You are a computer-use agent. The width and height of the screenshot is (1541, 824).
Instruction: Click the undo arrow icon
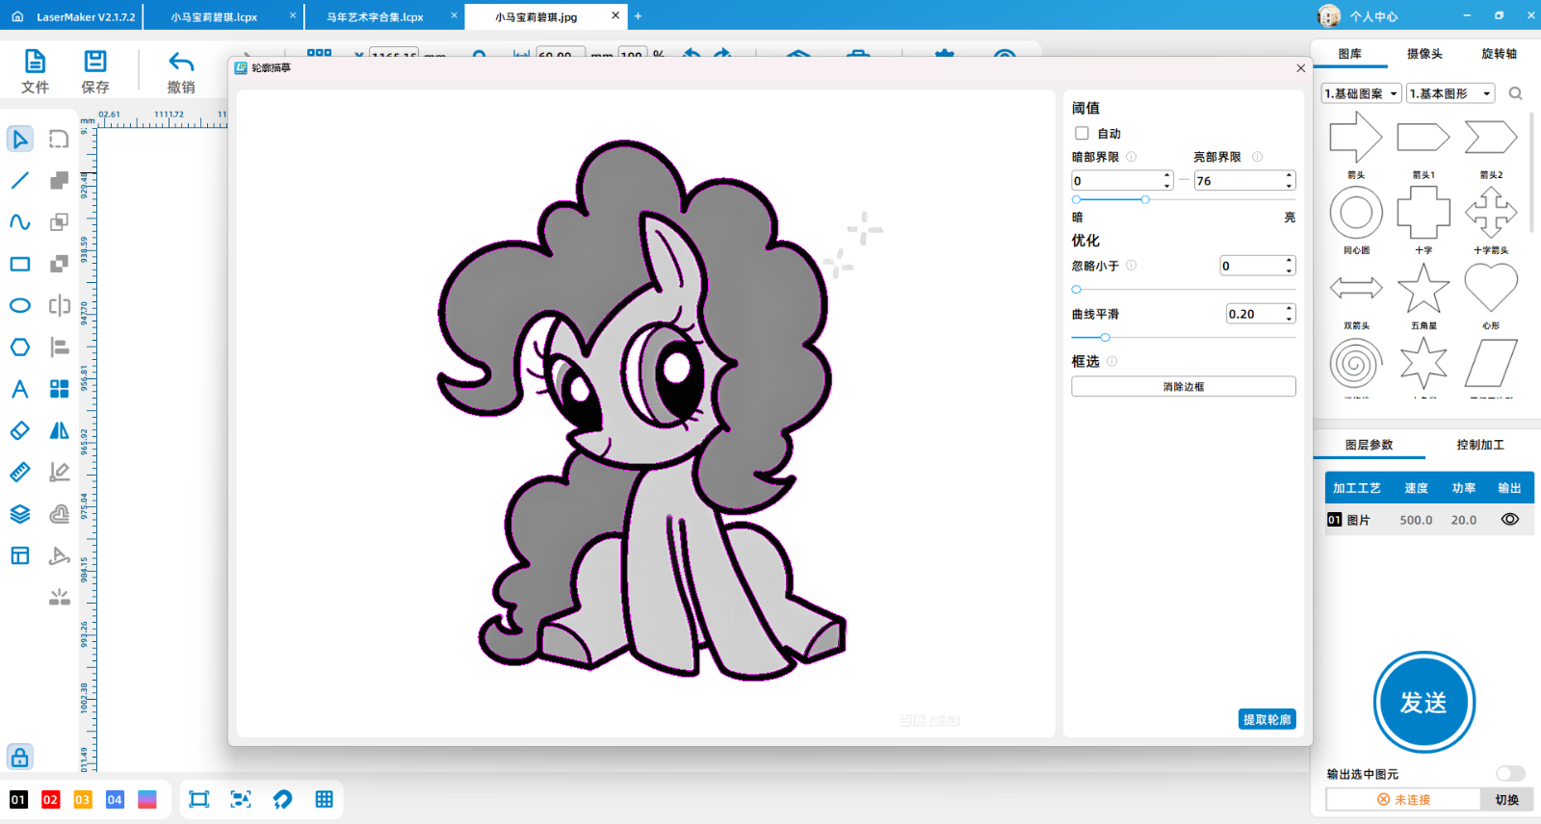click(181, 64)
